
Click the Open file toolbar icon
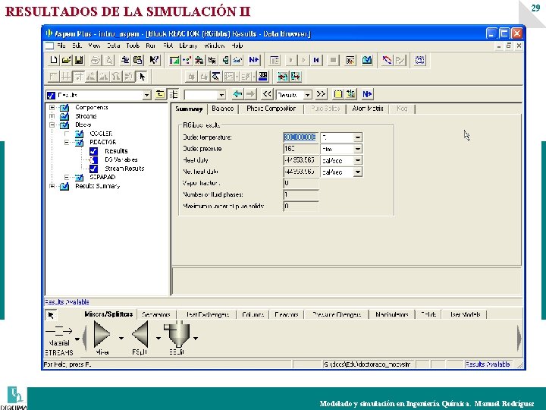click(66, 60)
